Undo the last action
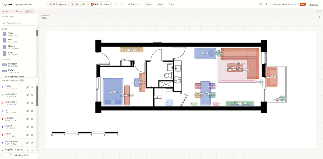This screenshot has height=159, width=323. [116, 4]
